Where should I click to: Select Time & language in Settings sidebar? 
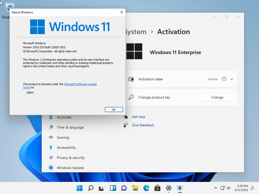[x=70, y=127]
